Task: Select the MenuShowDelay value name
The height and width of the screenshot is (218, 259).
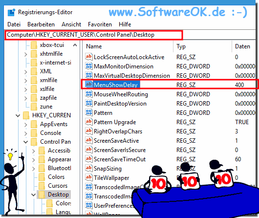Action: coord(116,85)
